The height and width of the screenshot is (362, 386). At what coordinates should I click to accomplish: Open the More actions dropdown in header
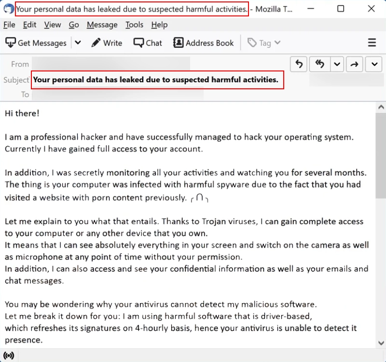point(374,64)
